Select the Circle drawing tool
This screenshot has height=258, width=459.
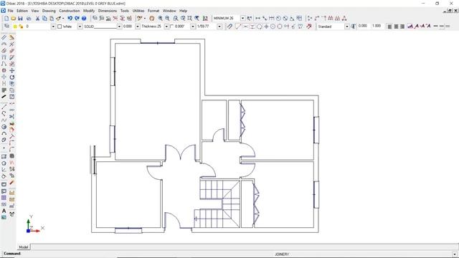[x=4, y=127]
